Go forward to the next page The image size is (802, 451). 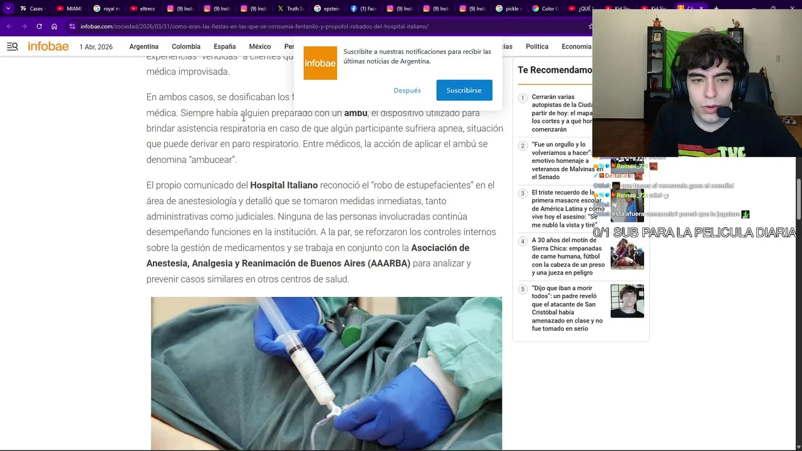tap(24, 26)
